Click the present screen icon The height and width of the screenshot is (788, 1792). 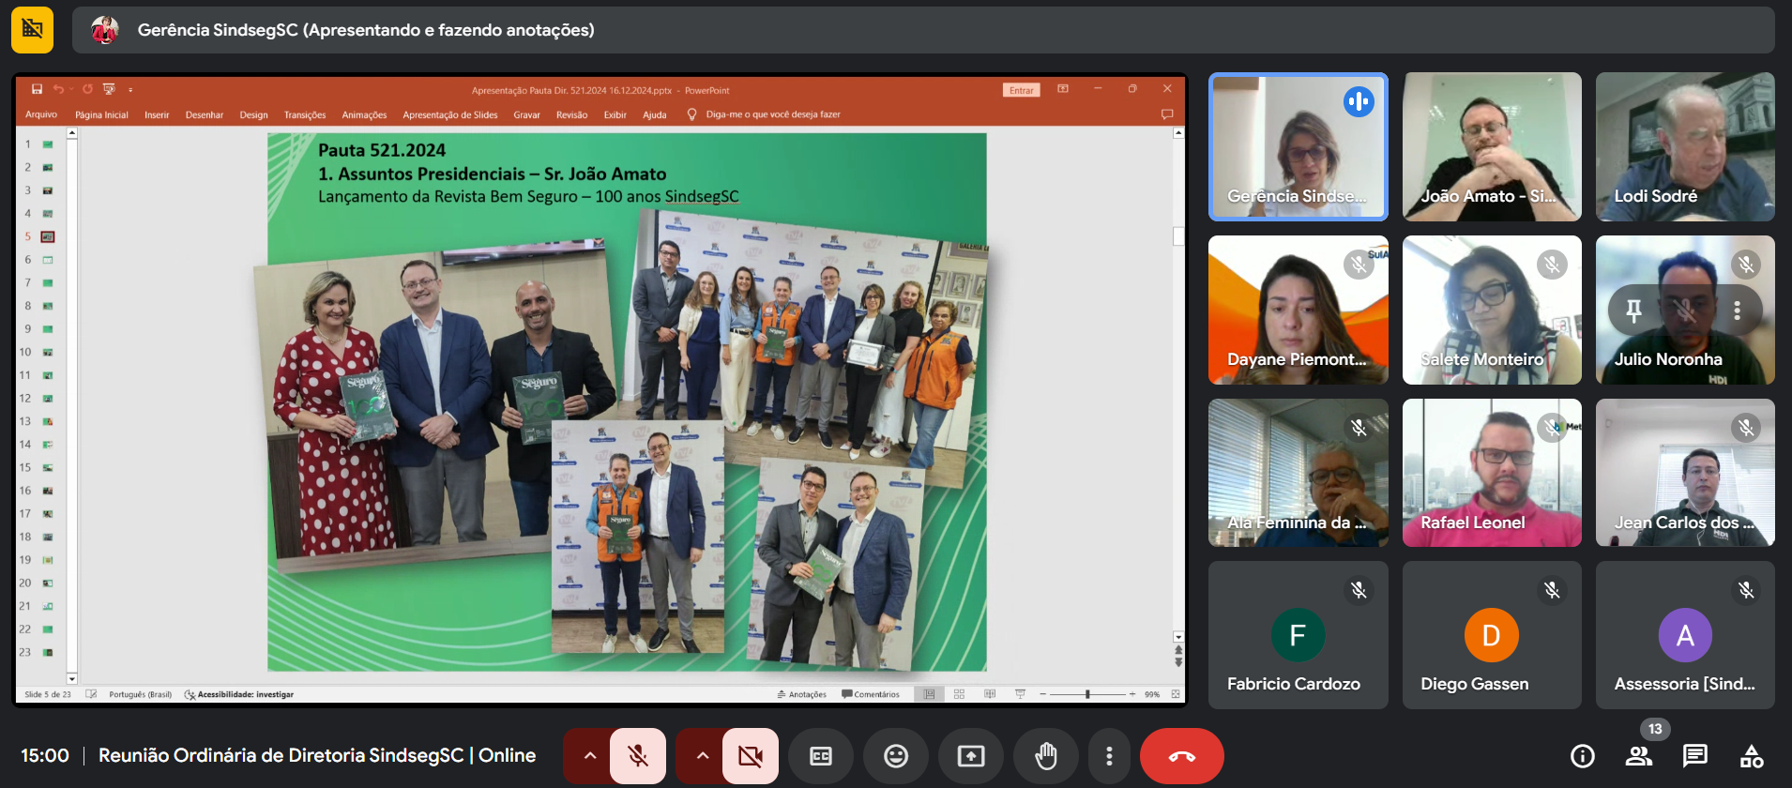coord(971,756)
